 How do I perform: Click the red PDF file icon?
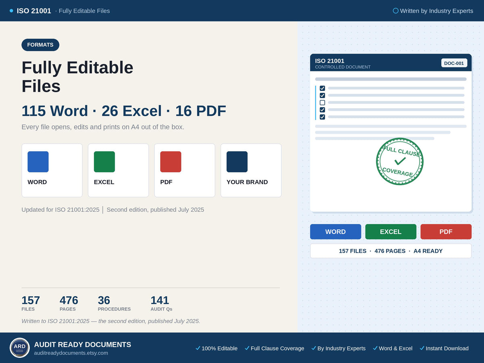171,162
